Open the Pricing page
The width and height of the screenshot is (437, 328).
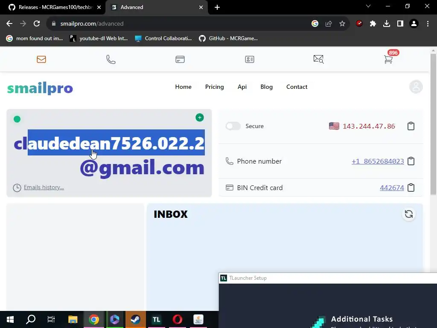[x=214, y=87]
